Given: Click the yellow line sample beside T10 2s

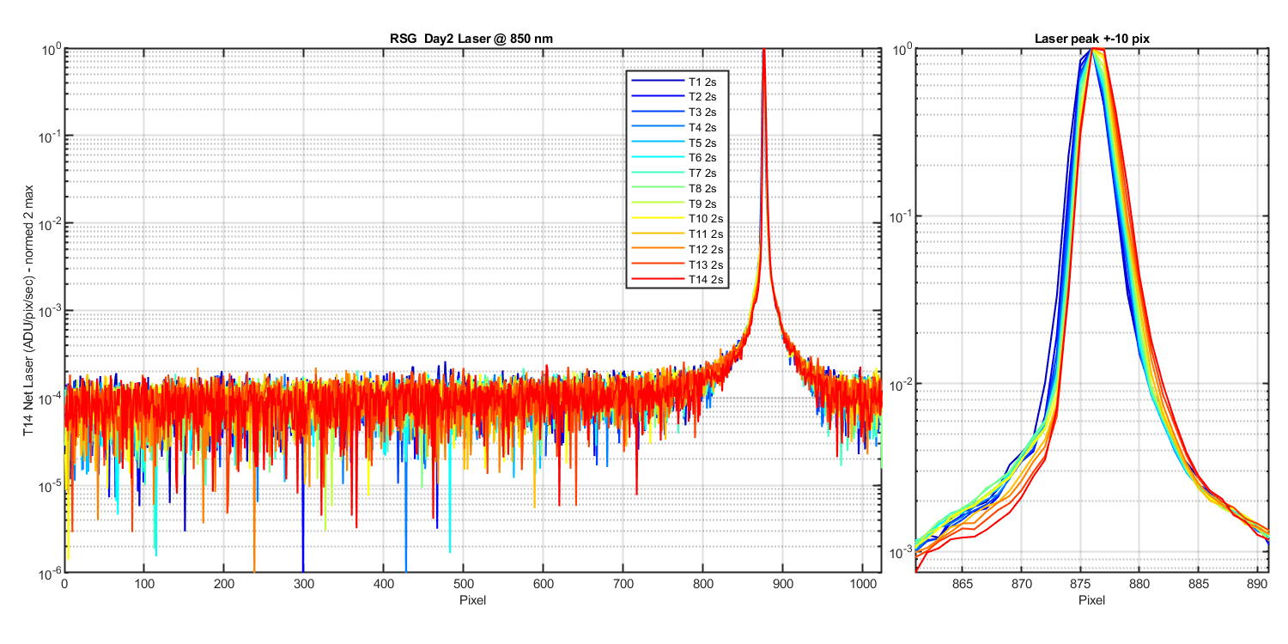Looking at the screenshot, I should [x=658, y=218].
